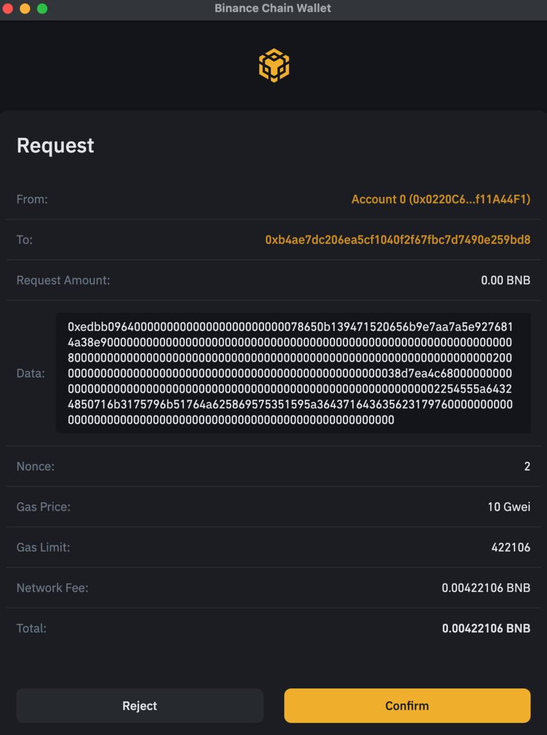The height and width of the screenshot is (735, 547).
Task: Select the Gas Limit value 422106
Action: pos(512,547)
